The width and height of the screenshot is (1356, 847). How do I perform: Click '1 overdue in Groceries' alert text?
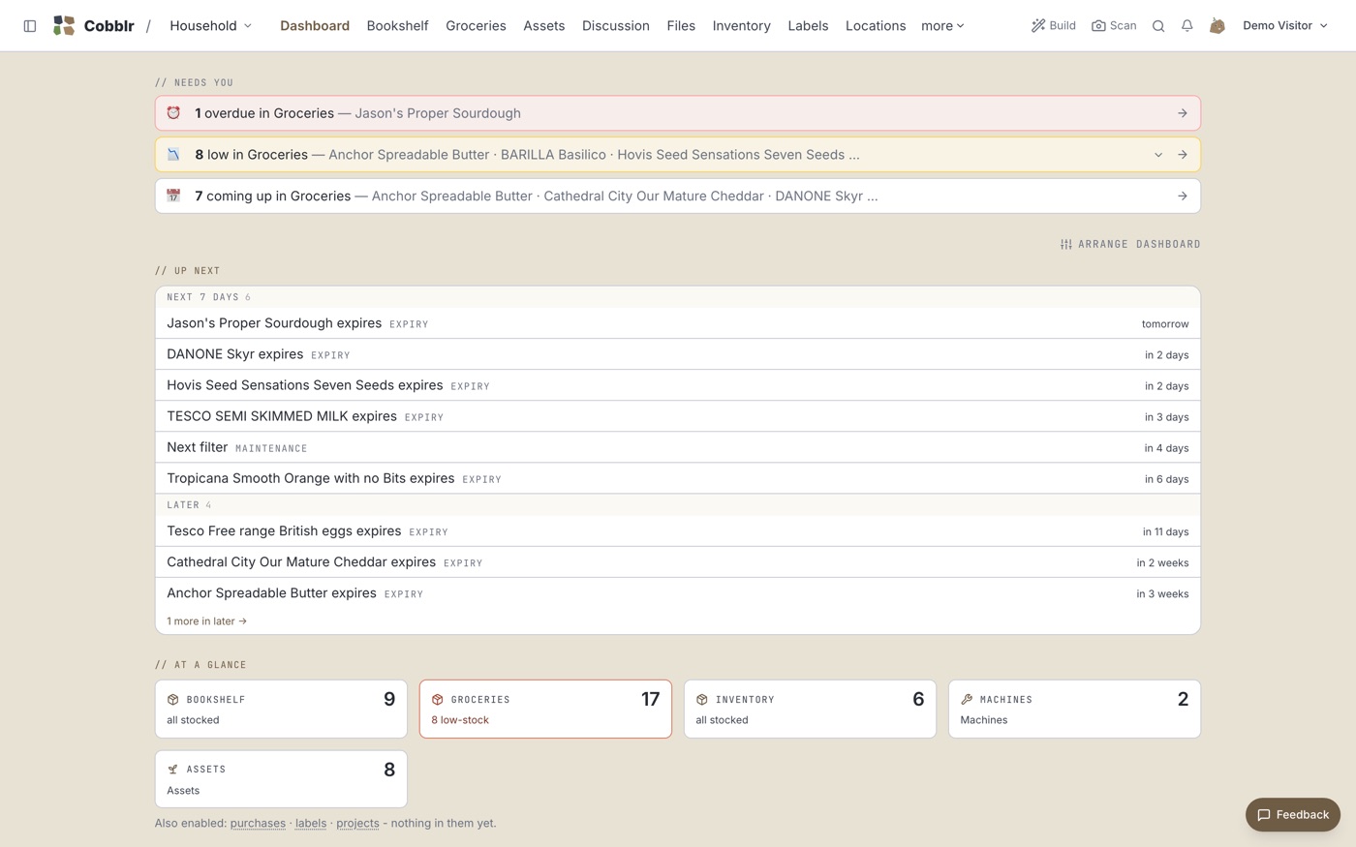point(264,113)
